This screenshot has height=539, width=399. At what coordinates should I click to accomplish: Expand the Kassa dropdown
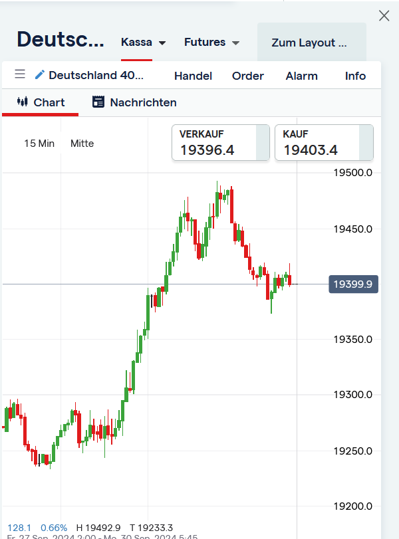coord(144,42)
